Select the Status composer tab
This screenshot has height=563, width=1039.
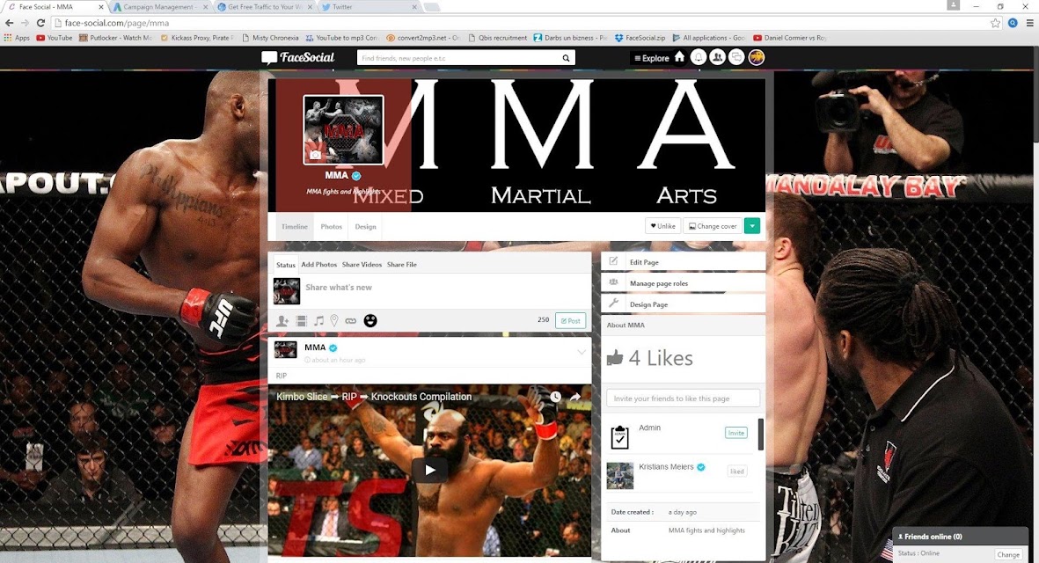[286, 264]
